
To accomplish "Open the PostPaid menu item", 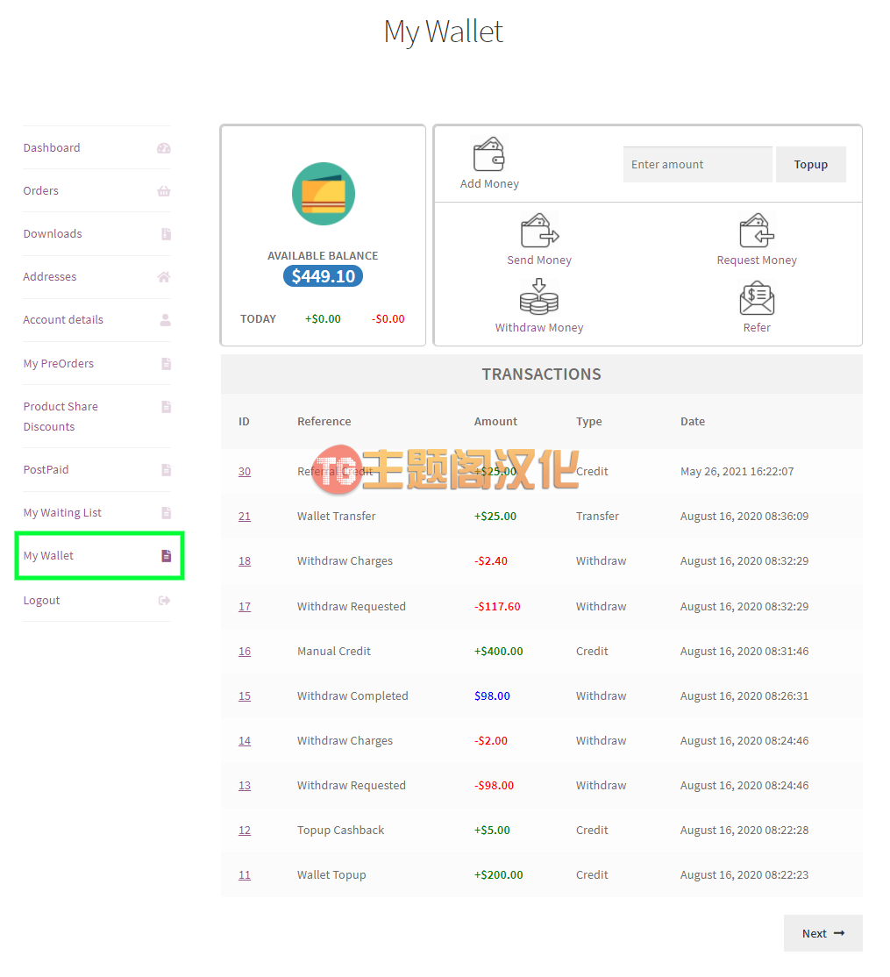I will (x=46, y=470).
